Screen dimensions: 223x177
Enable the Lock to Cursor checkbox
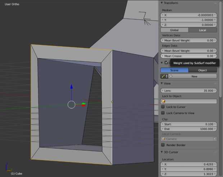[x=163, y=107]
